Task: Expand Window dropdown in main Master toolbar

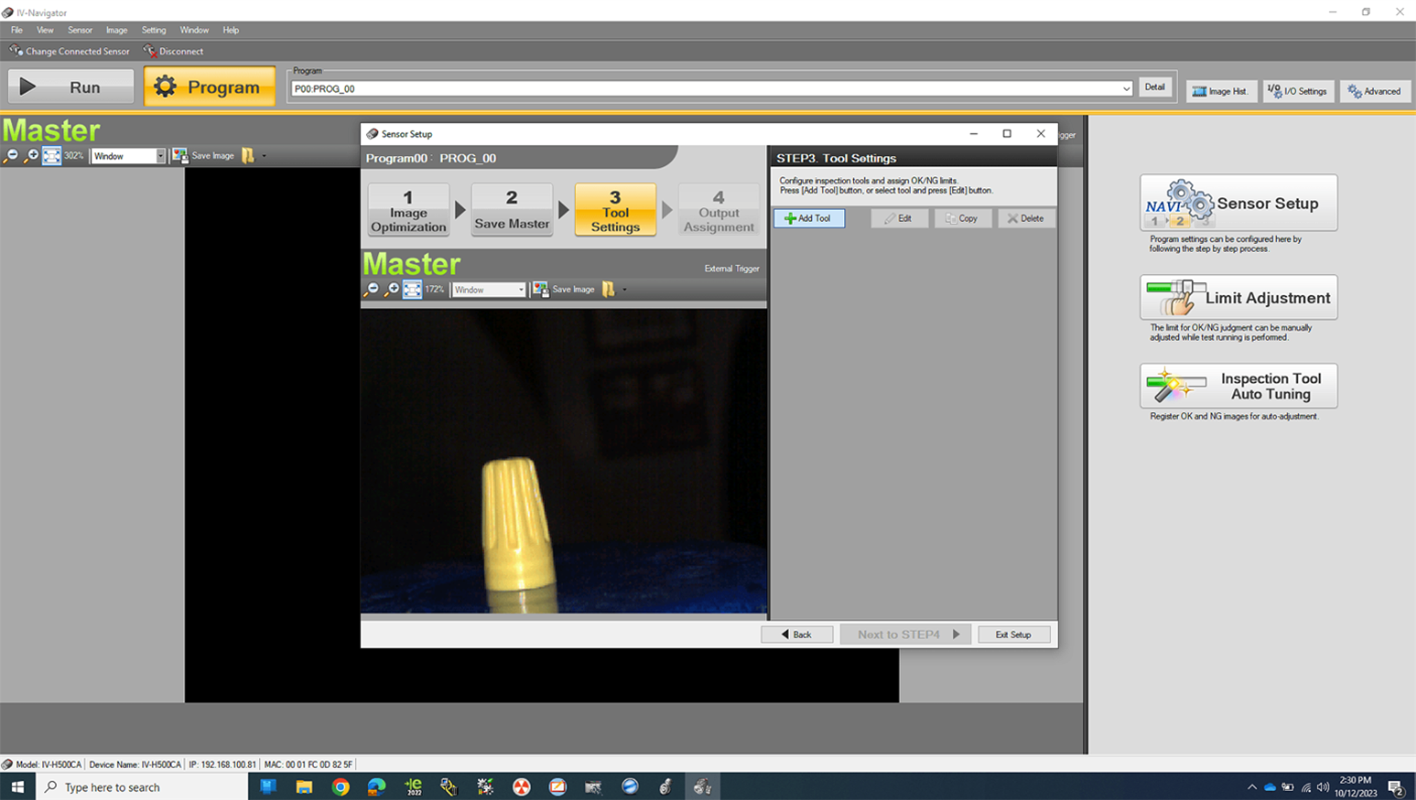Action: click(160, 155)
